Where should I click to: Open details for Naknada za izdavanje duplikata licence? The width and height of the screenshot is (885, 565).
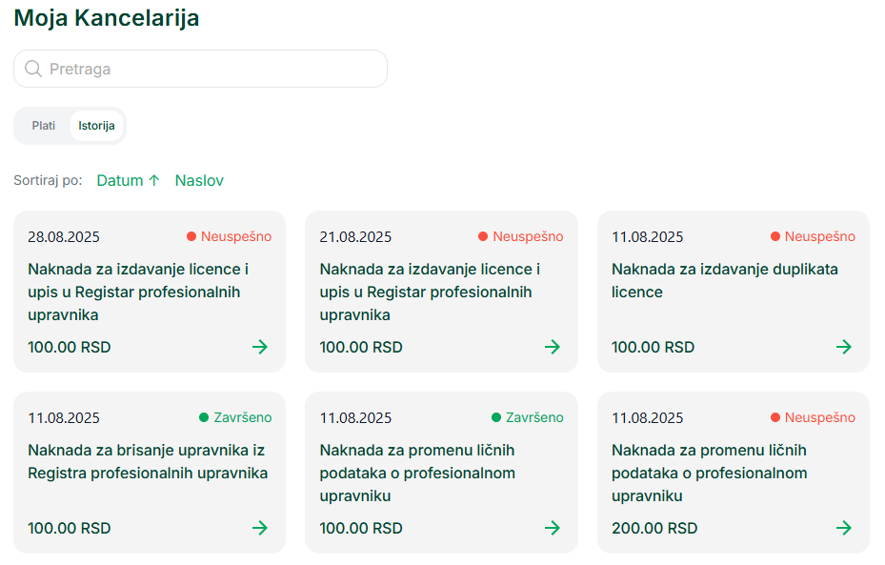point(844,347)
